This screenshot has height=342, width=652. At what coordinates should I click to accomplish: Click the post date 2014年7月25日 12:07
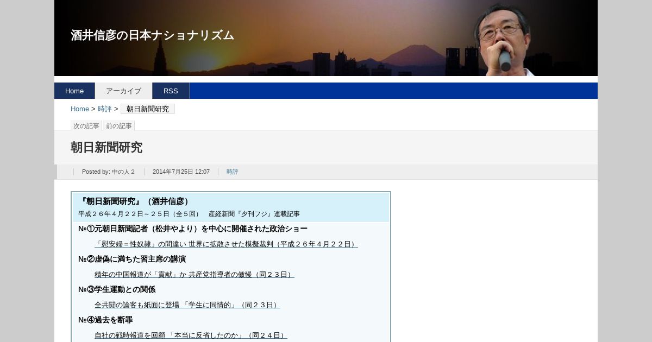tap(181, 172)
